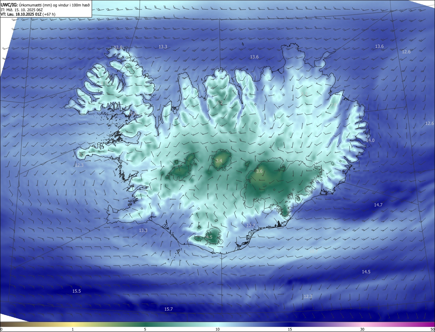Image resolution: width=435 pixels, height=332 pixels.
Task: Click the 'UWC/IG: Úrkomumætti (mm)' title line
Action: coord(45,4)
